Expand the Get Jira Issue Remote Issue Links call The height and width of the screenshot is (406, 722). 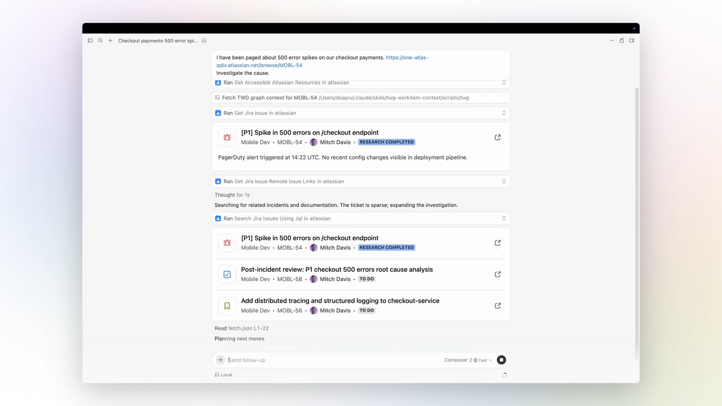[x=504, y=182]
